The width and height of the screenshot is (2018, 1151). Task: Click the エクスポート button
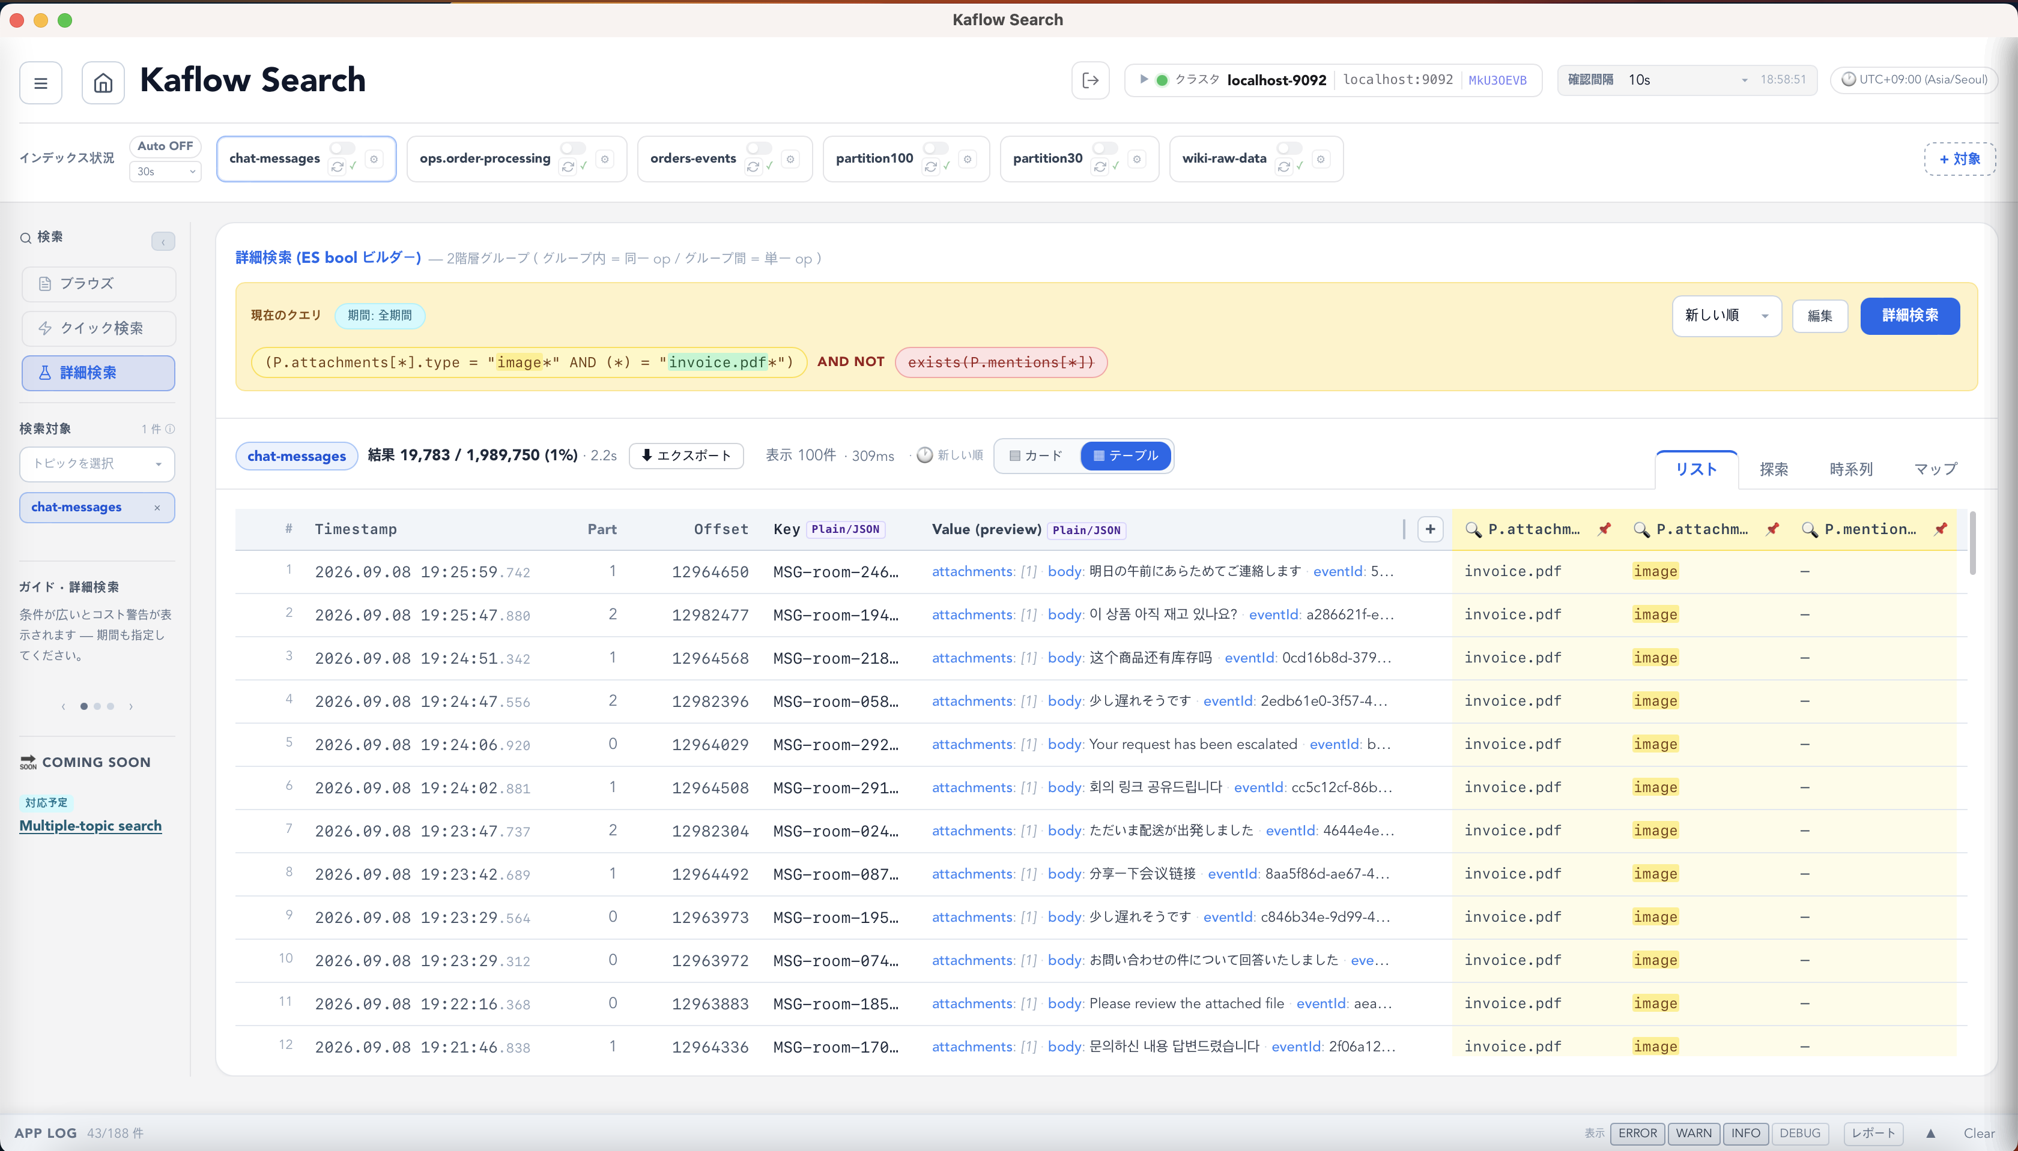tap(686, 456)
